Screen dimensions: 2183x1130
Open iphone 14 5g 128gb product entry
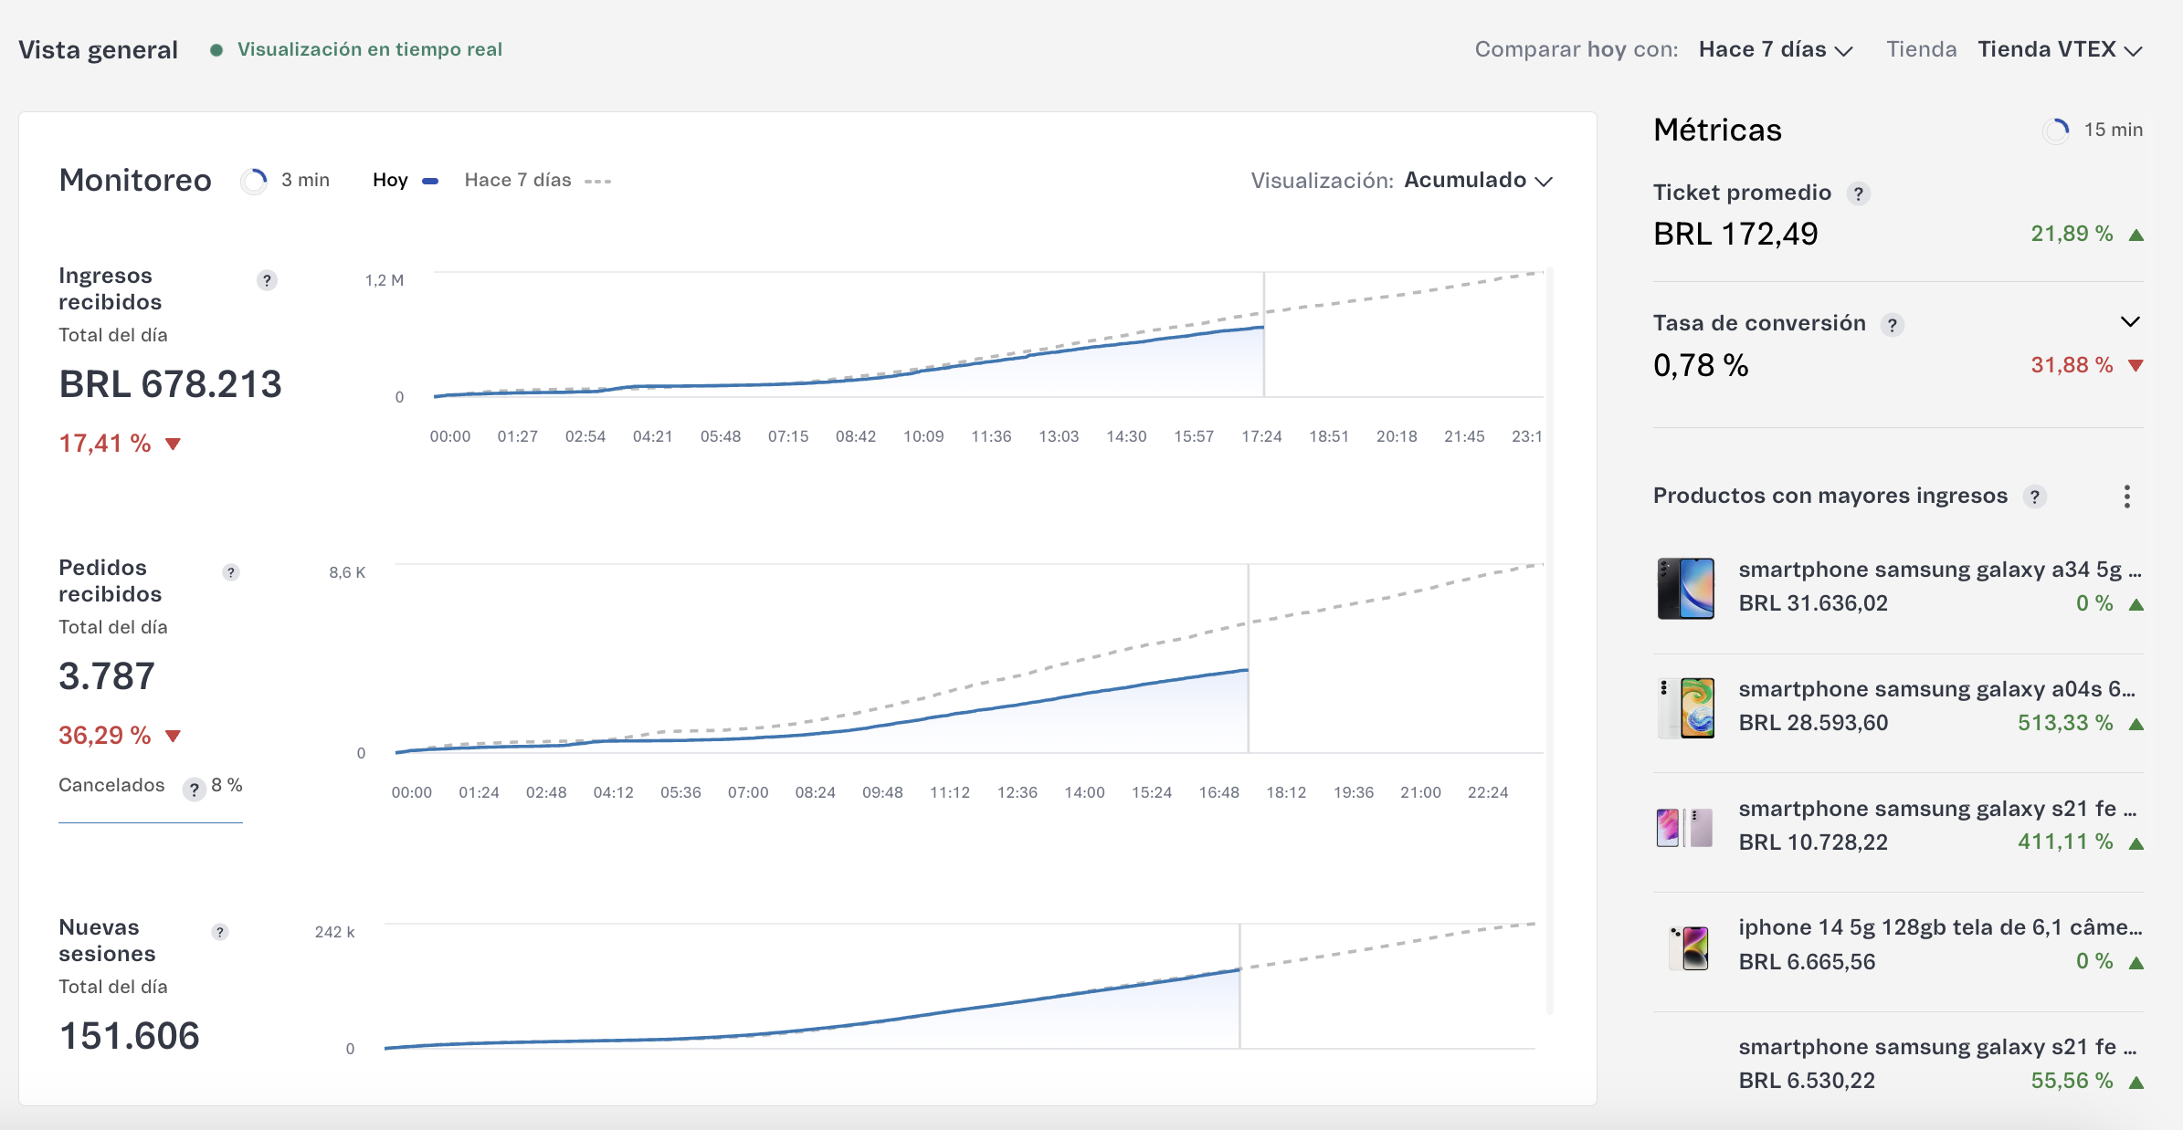coord(1939,927)
